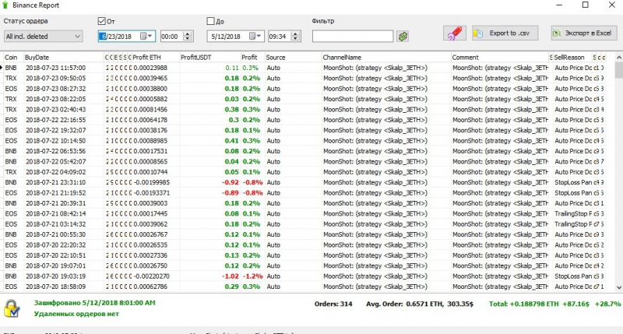Click the Фильтр text input field

point(353,36)
